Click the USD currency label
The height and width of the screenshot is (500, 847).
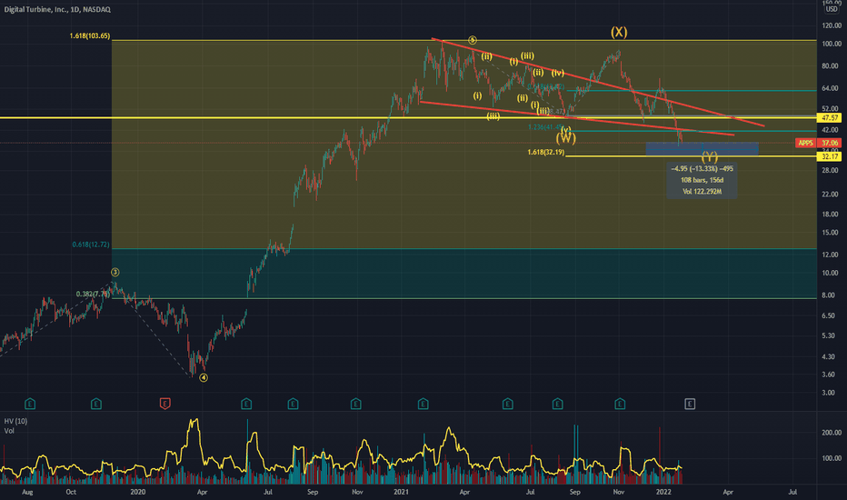pos(832,9)
